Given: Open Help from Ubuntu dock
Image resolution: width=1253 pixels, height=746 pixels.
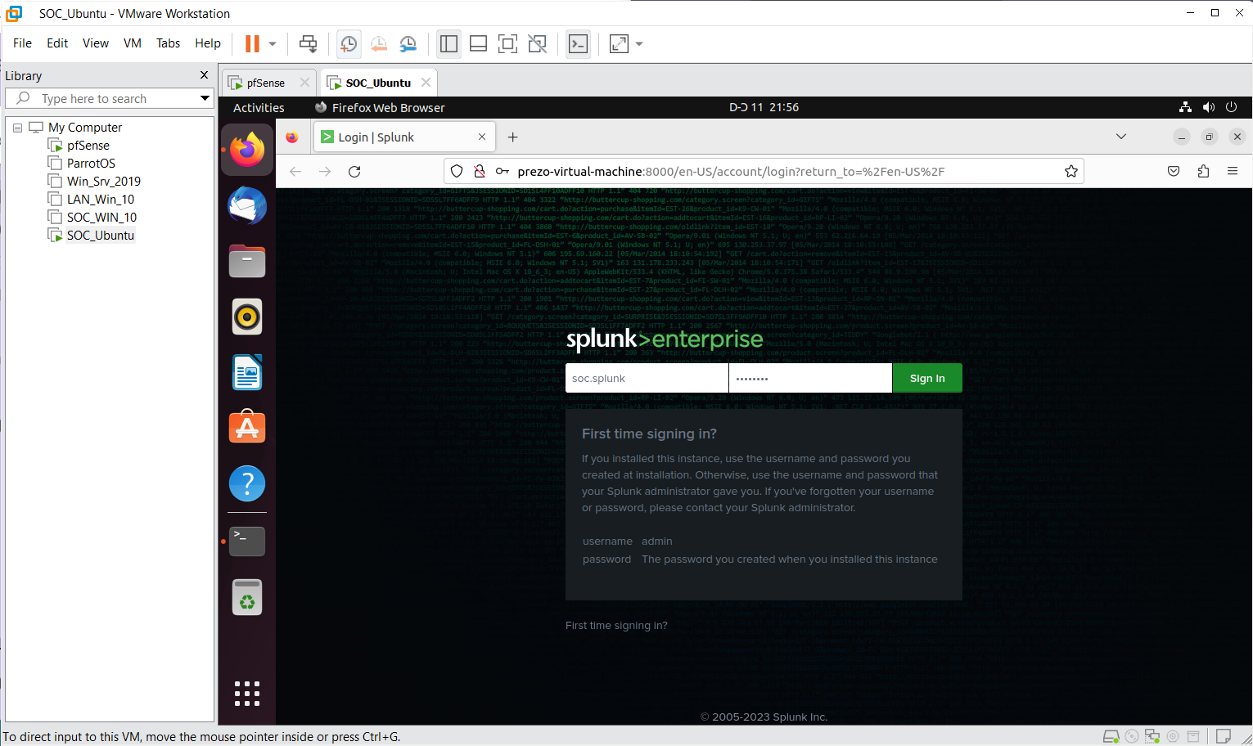Looking at the screenshot, I should (247, 483).
